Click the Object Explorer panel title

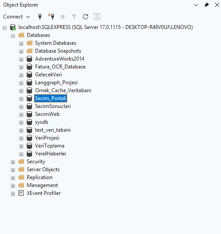click(x=21, y=5)
